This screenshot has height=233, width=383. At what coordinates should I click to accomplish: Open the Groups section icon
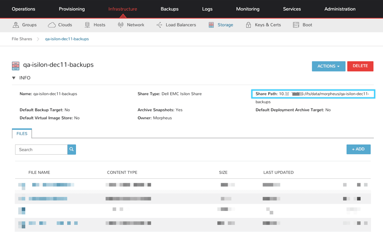16,25
